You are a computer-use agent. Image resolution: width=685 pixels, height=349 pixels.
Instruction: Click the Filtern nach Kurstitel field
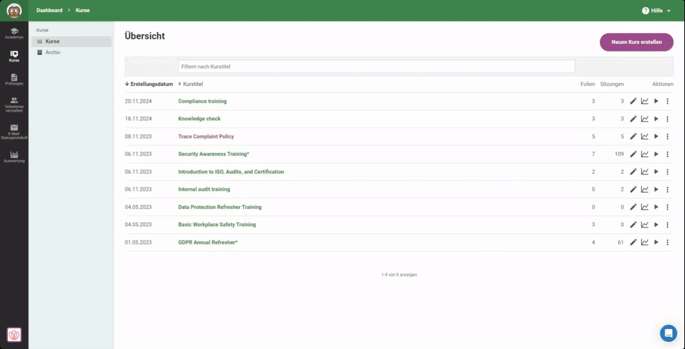click(376, 67)
